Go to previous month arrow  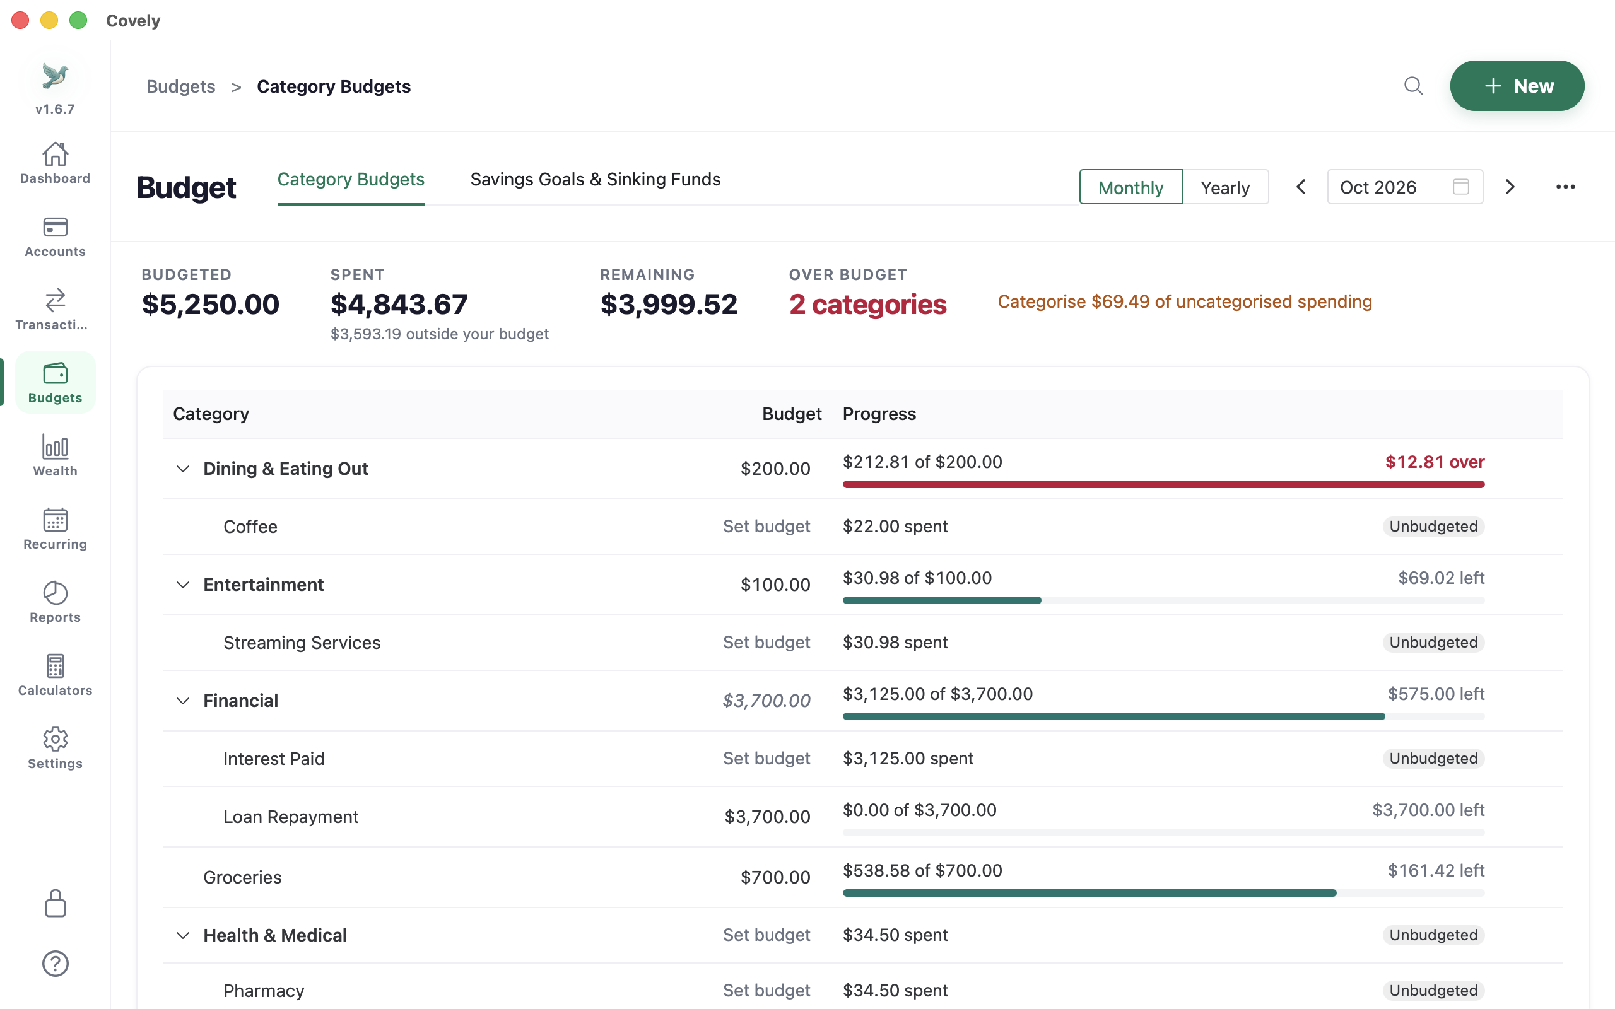(x=1301, y=187)
